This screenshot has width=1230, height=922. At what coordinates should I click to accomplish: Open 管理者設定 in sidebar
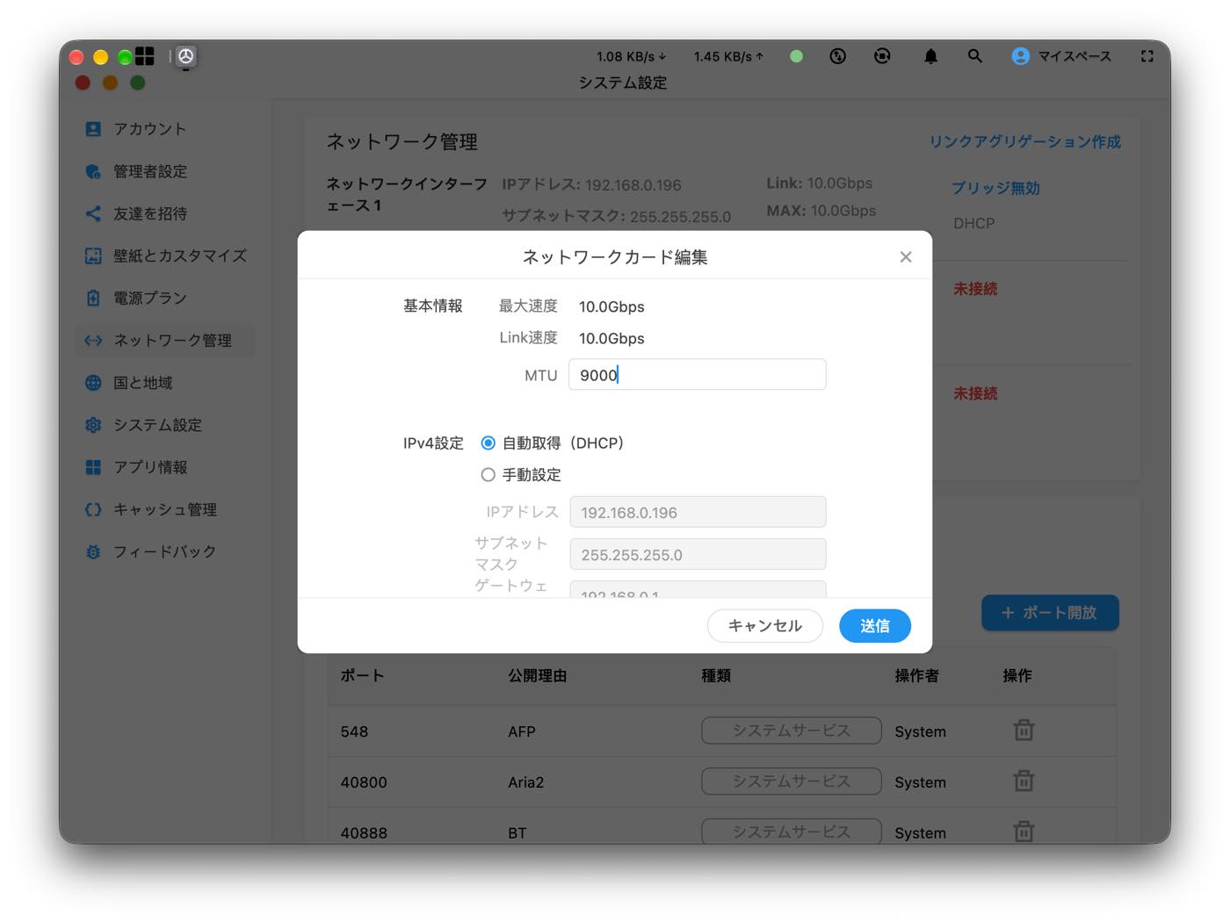(x=166, y=171)
